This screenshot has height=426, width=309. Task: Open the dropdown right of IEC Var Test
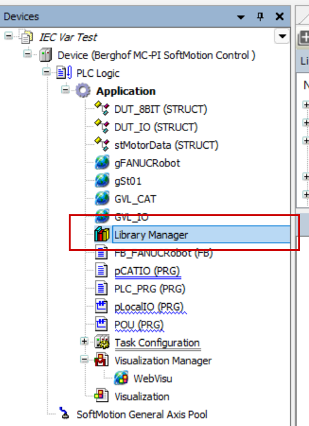coord(282,36)
